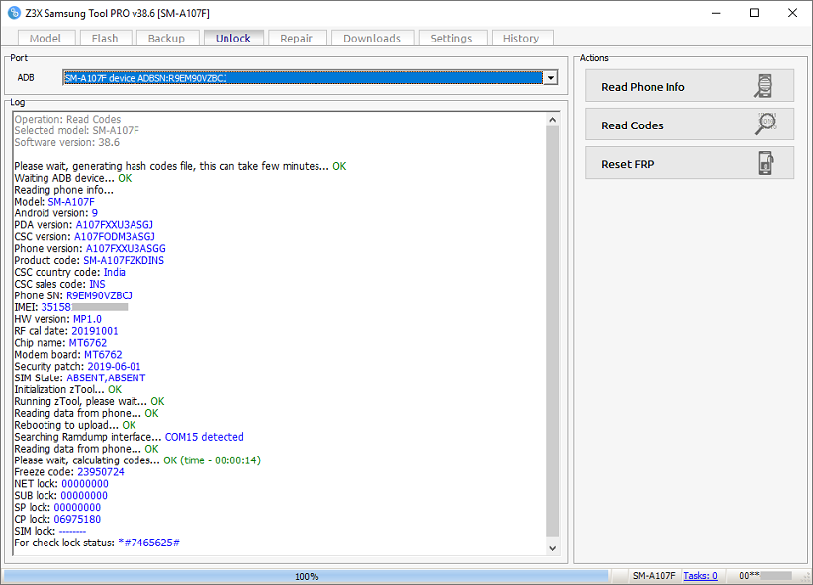The height and width of the screenshot is (585, 813).
Task: Click the SP lock value 00000000
Action: [x=77, y=507]
